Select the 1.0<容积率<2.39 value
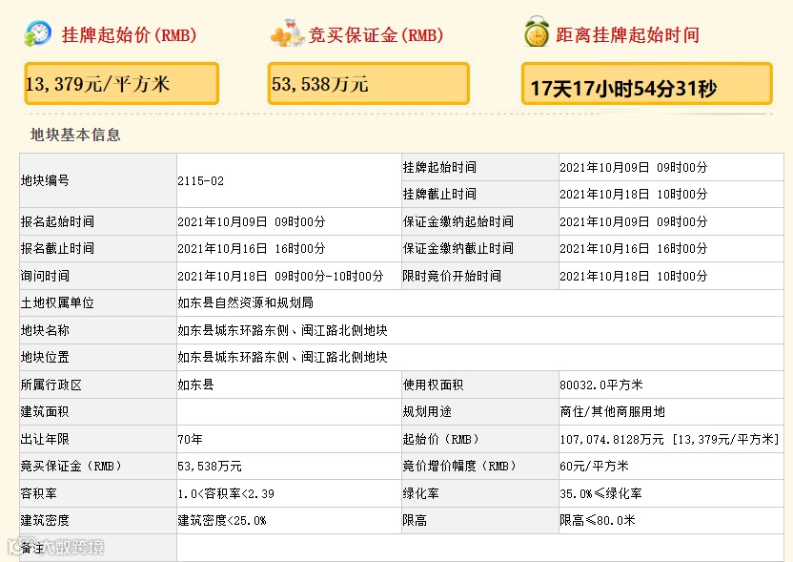The width and height of the screenshot is (793, 562). point(226,493)
